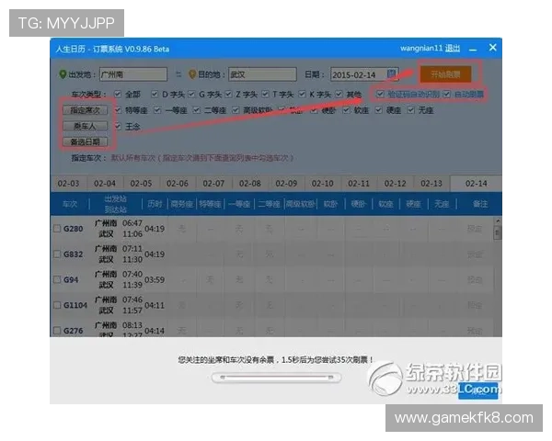This screenshot has width=552, height=441.
Task: Click the 车次 column header
Action: (70, 204)
